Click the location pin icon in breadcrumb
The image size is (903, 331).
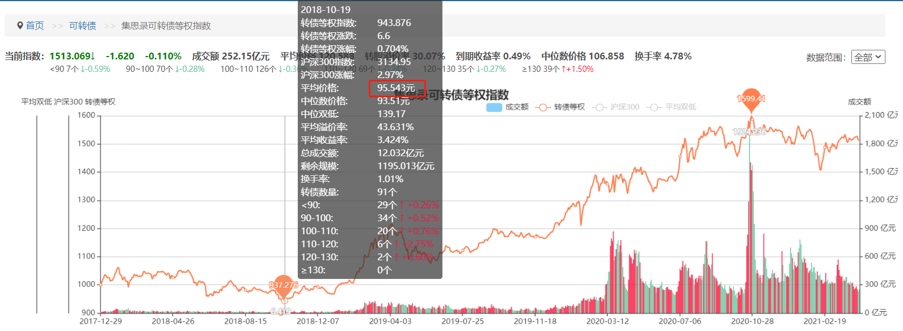pos(20,25)
